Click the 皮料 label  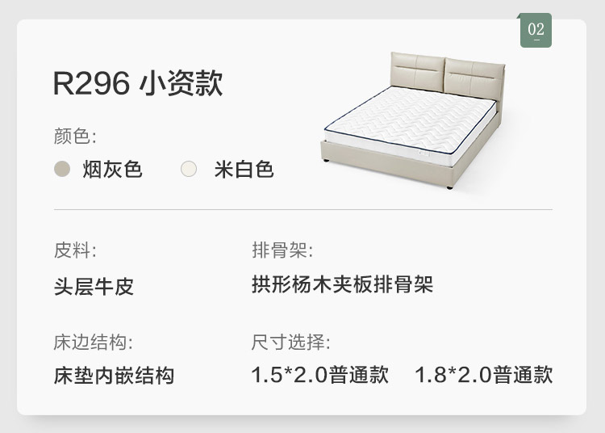[x=75, y=250]
